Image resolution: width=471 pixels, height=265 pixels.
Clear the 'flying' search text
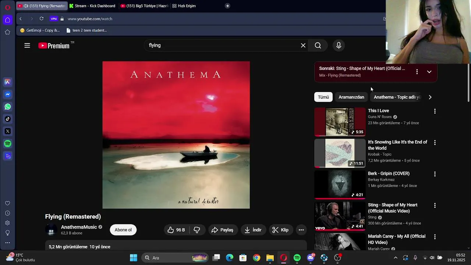(x=303, y=45)
